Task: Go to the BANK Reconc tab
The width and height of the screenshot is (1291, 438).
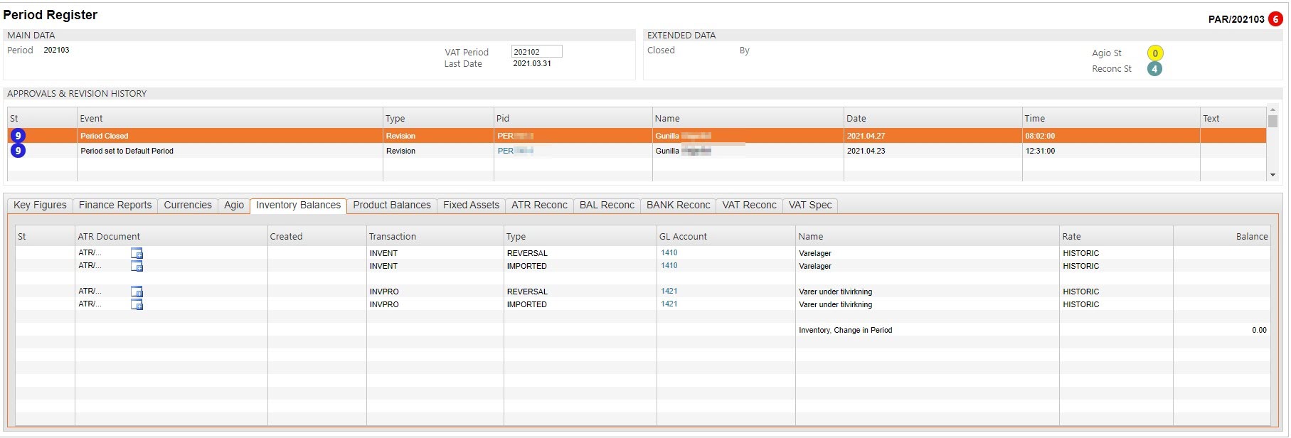Action: [678, 205]
